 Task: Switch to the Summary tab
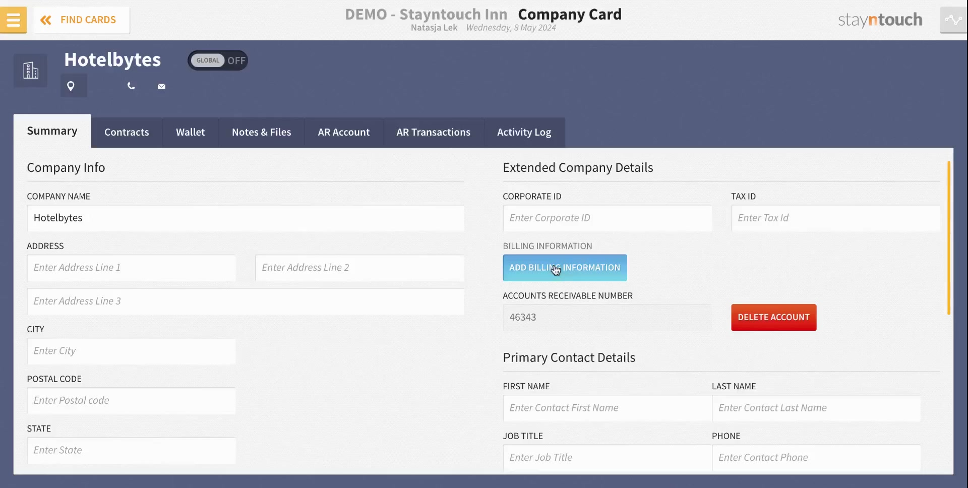tap(52, 131)
